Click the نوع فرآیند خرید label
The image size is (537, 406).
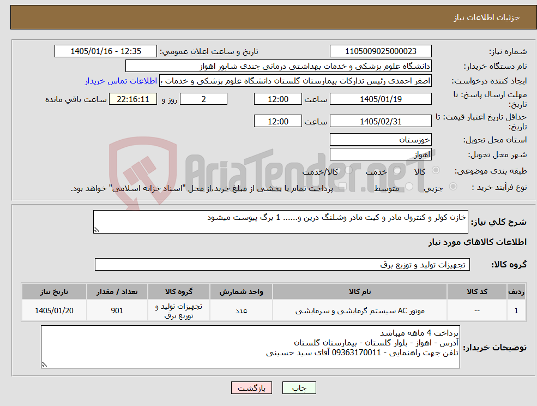coord(499,187)
